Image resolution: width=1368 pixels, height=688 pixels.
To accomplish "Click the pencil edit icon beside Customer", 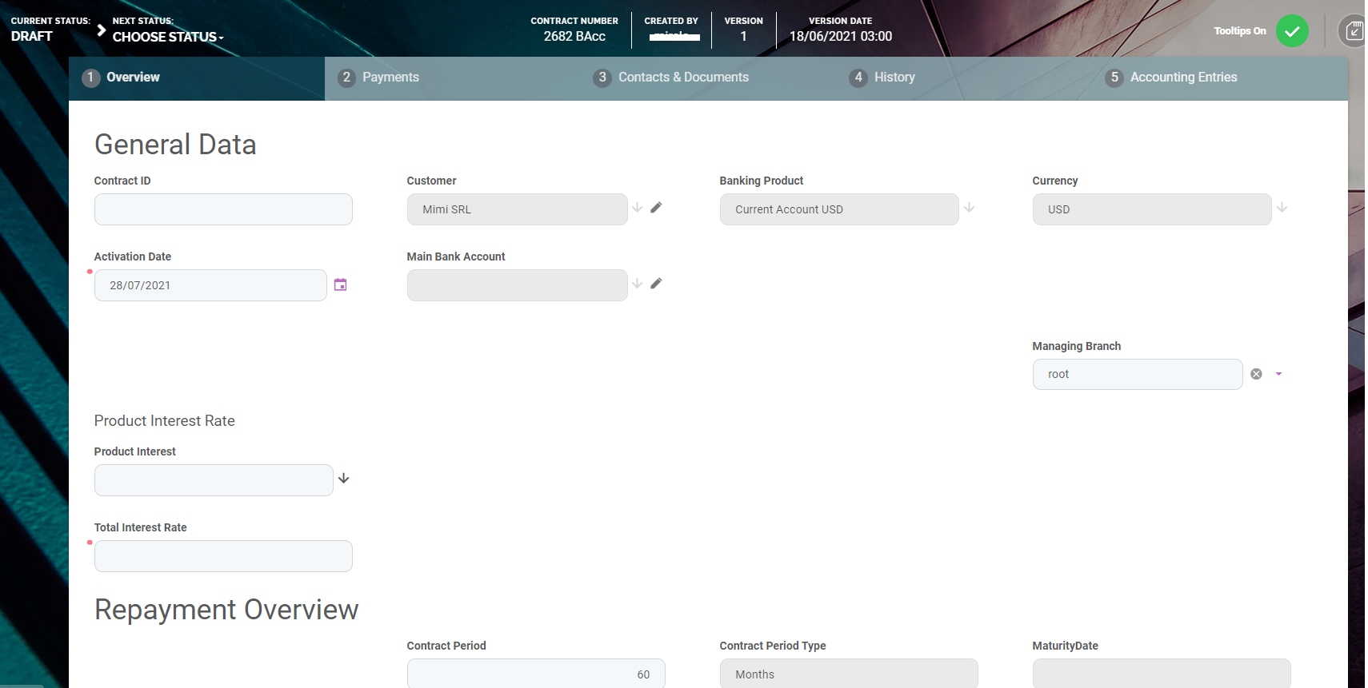I will 656,208.
